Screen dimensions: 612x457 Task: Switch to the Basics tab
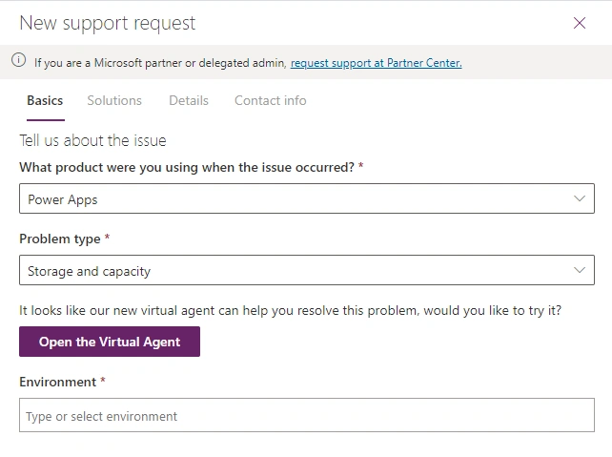coord(45,101)
